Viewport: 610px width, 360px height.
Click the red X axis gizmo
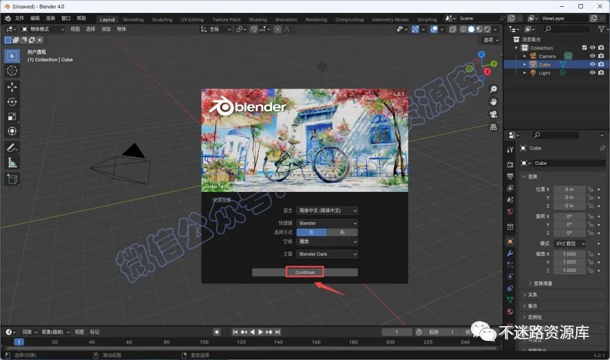487,72
